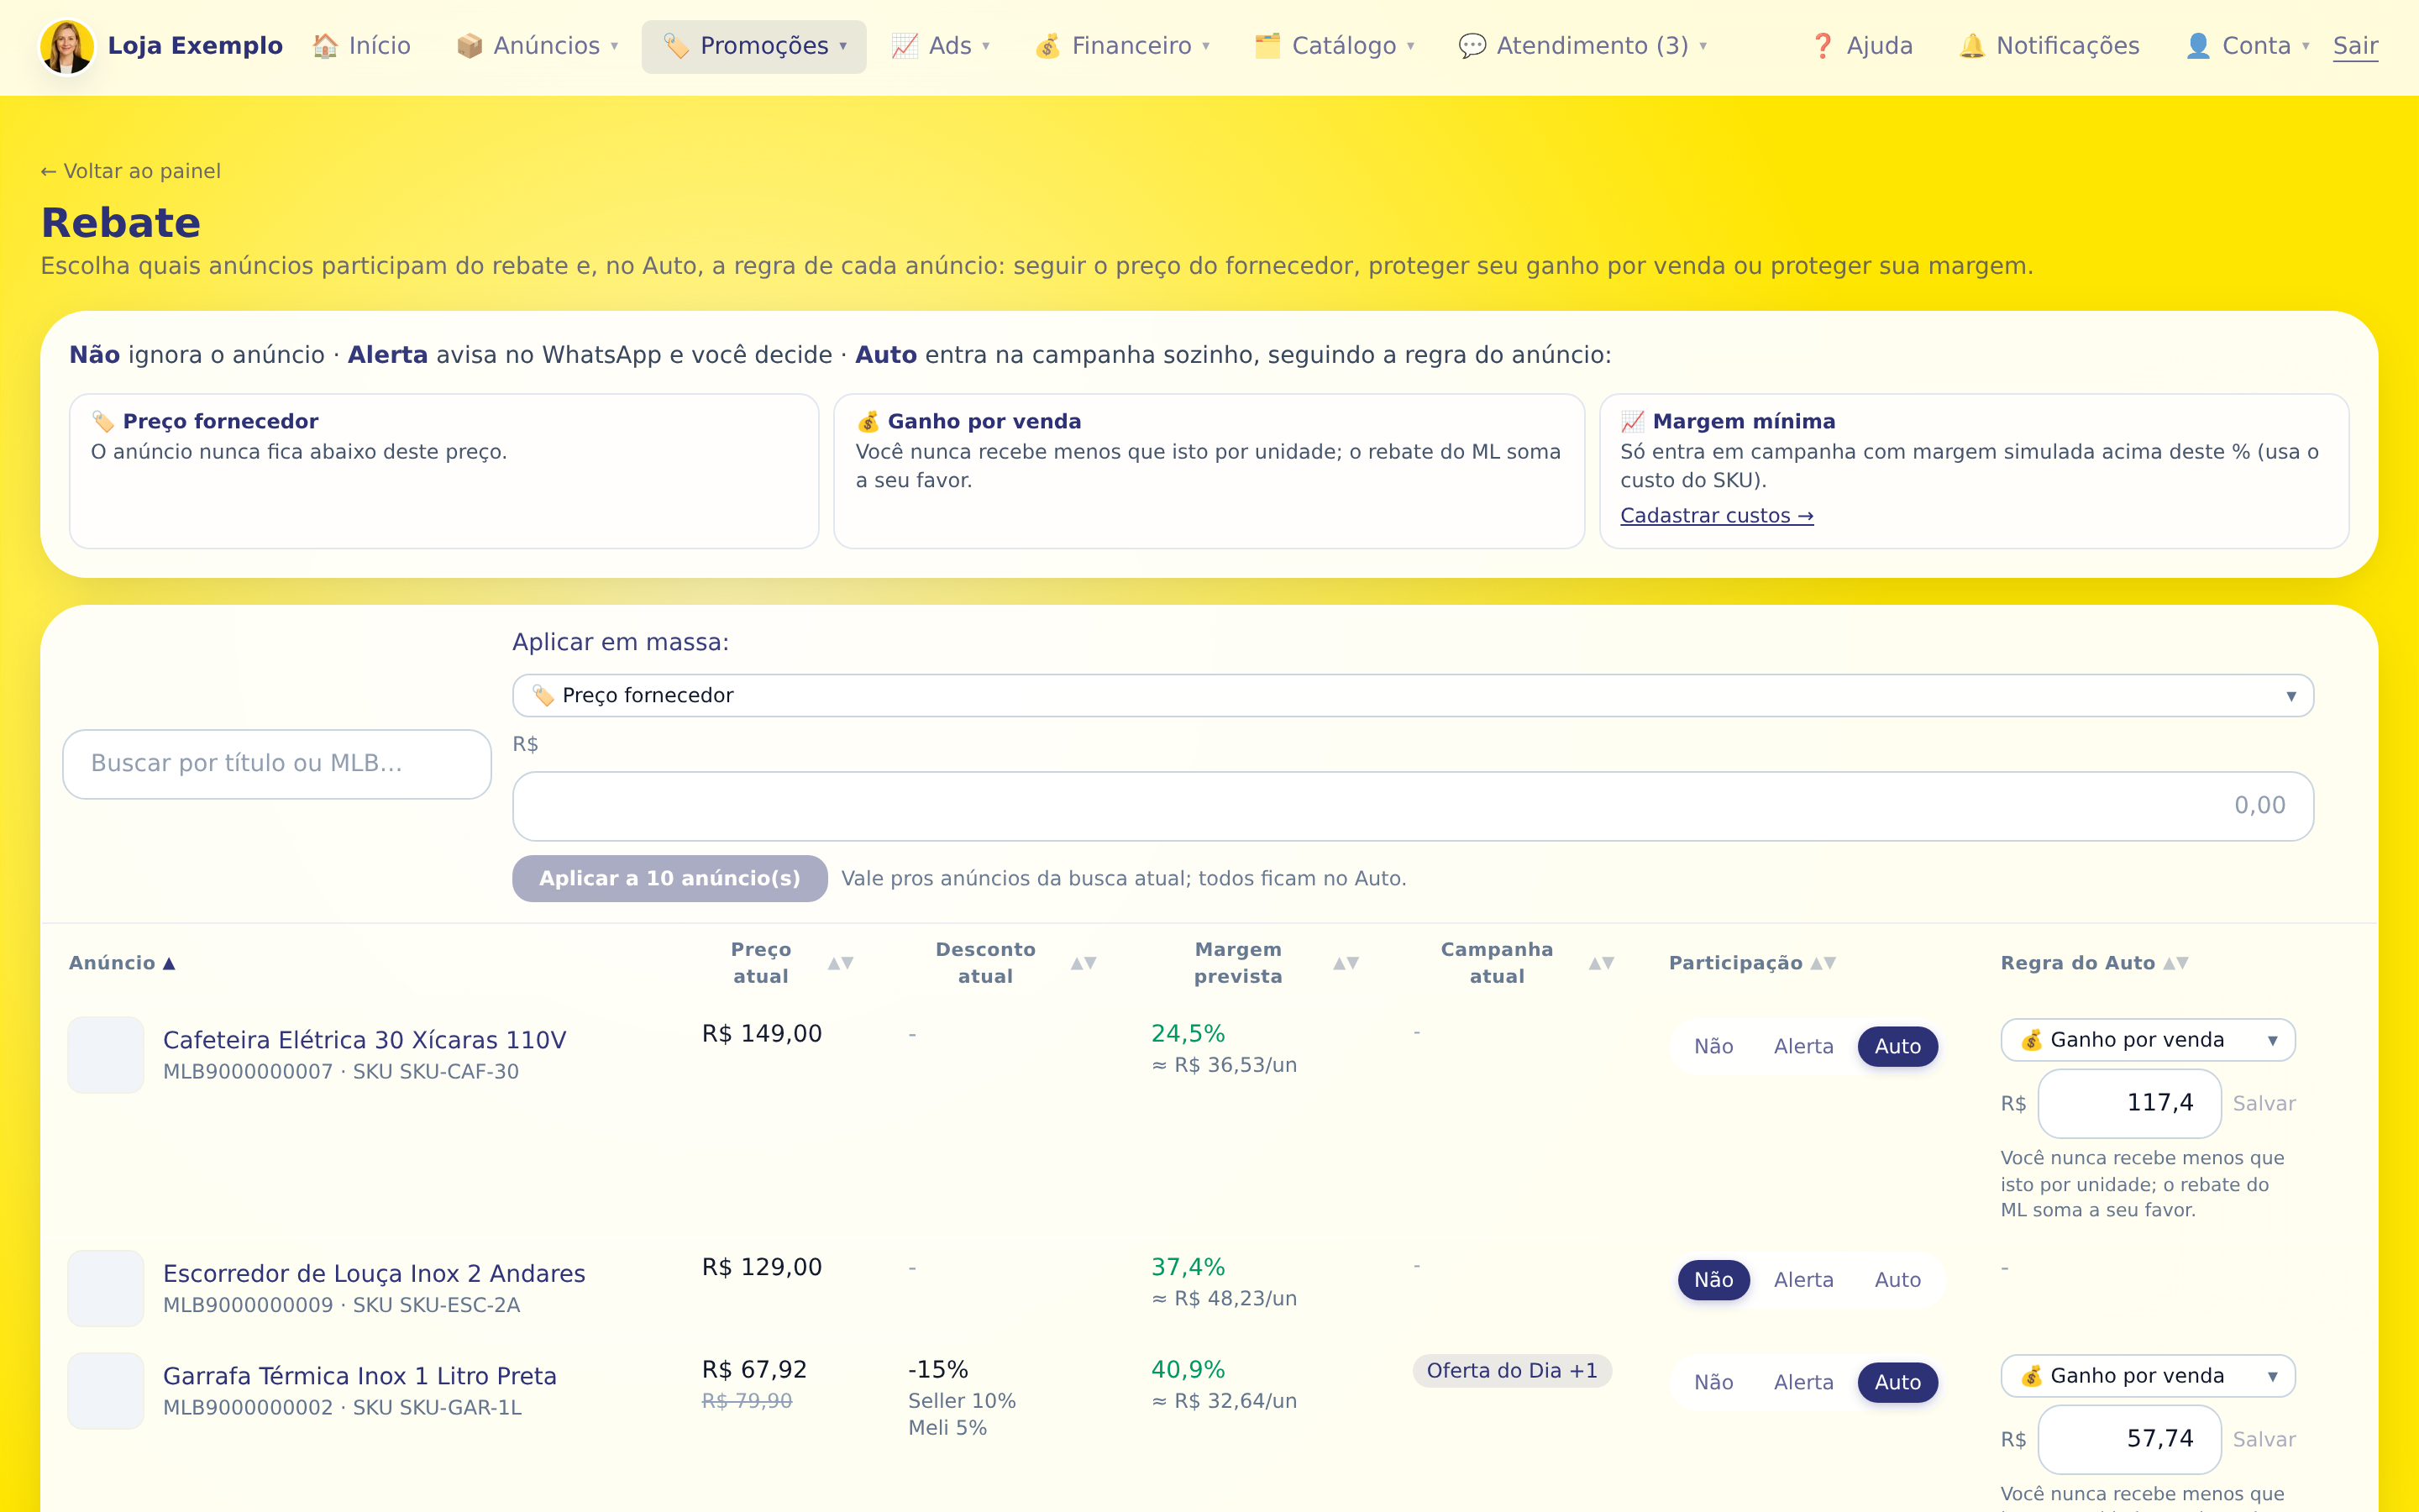The height and width of the screenshot is (1512, 2419).
Task: Set Garrafa Térmica participation to Não
Action: coord(1713,1382)
